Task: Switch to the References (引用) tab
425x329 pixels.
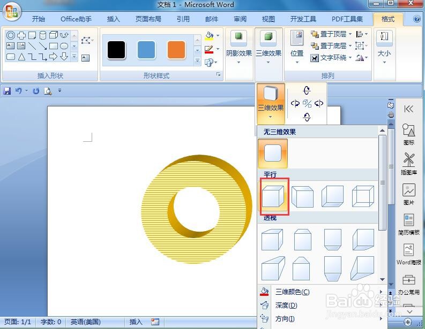Action: pyautogui.click(x=183, y=19)
